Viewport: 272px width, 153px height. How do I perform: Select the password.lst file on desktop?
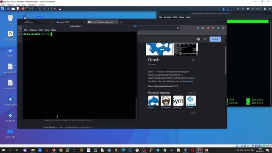click(10, 68)
